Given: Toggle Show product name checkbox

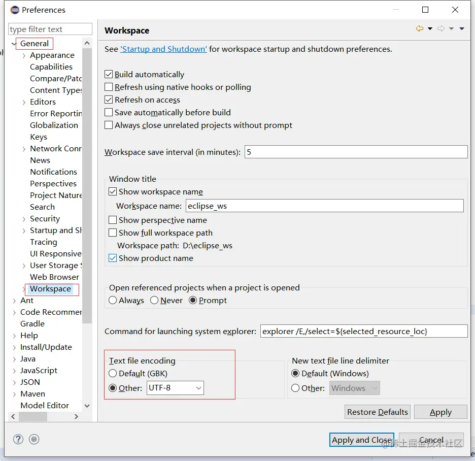Looking at the screenshot, I should (112, 258).
